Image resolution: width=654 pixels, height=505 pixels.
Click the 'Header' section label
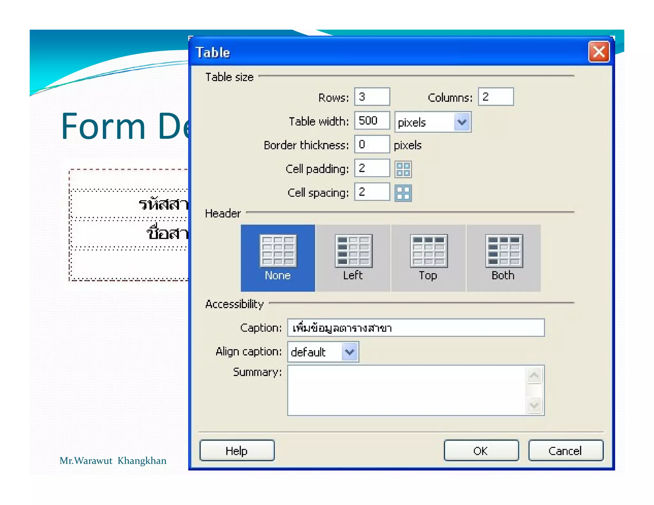click(223, 213)
